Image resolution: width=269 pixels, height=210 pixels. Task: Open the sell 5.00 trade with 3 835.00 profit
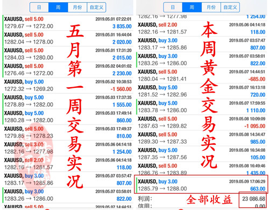68,23
